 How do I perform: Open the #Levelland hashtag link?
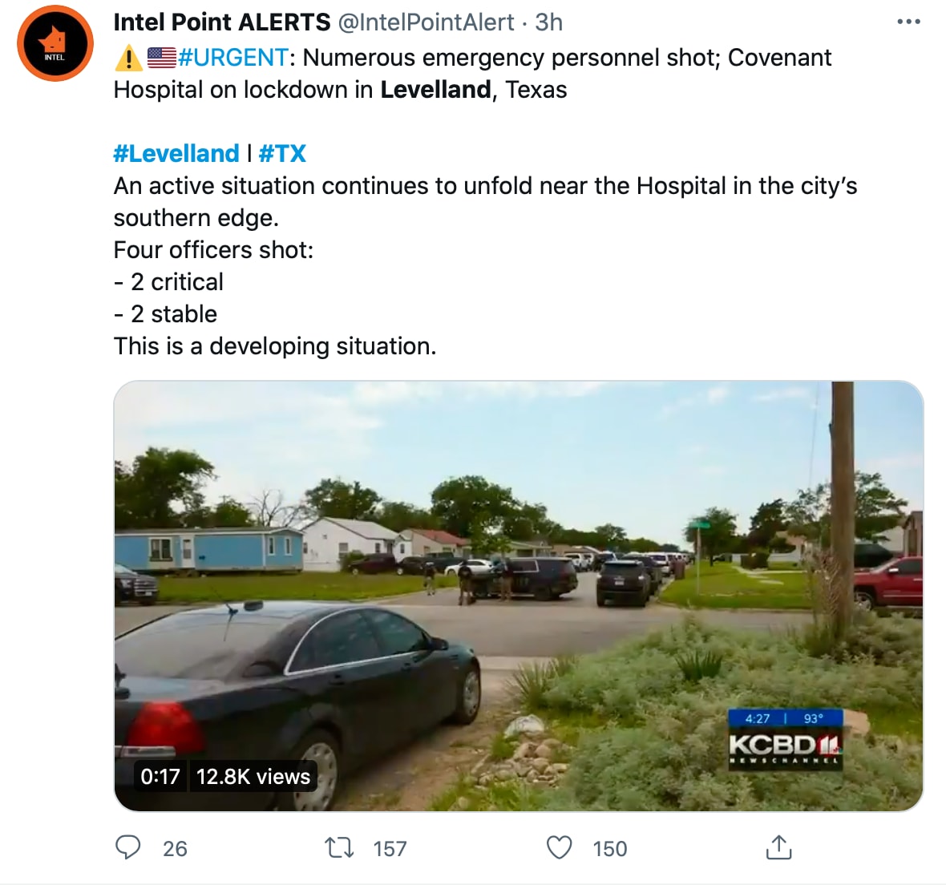(x=176, y=153)
